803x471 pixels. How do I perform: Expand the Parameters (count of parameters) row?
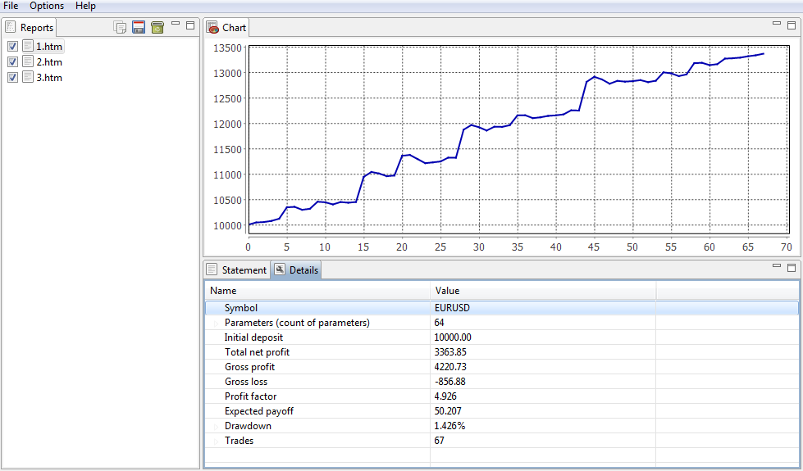(x=216, y=324)
